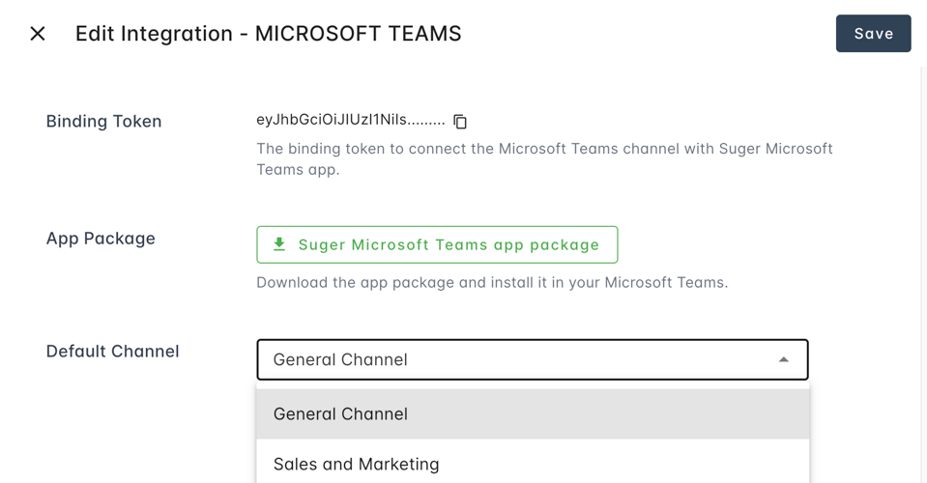Choose Sales and Marketing channel option

(x=356, y=464)
